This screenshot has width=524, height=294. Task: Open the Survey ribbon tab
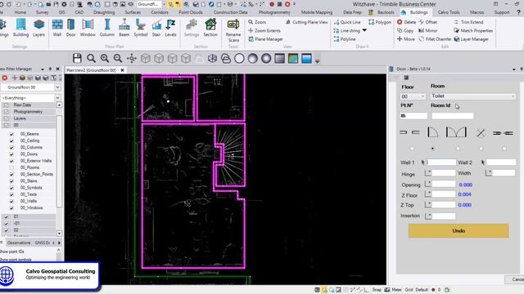click(x=43, y=12)
